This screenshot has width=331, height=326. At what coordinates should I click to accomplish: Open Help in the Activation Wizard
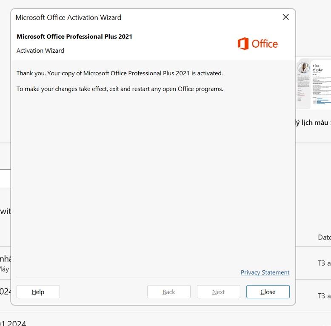point(38,292)
